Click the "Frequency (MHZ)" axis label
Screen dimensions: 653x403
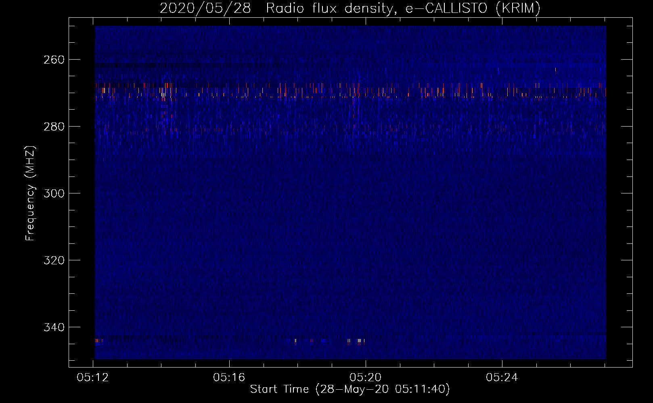tap(30, 193)
